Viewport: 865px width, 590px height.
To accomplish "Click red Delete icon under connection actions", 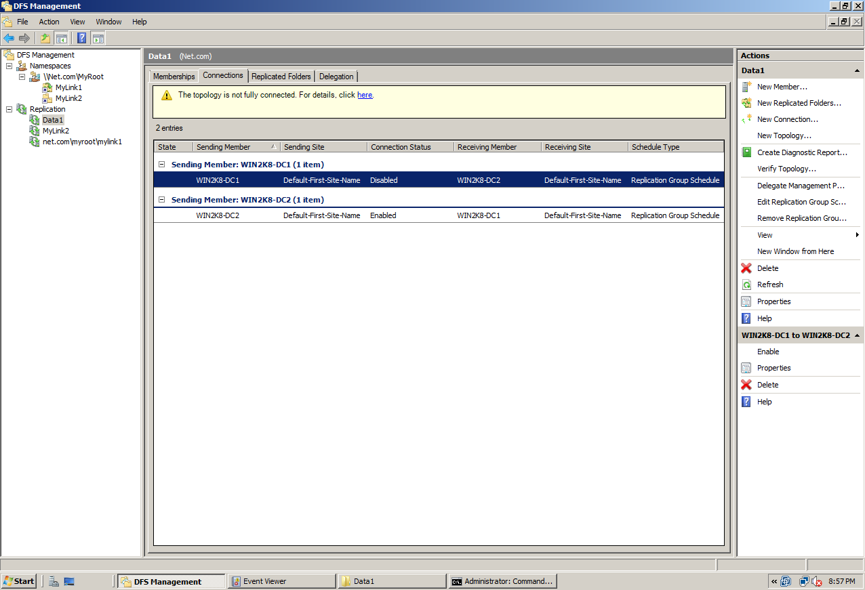I will pyautogui.click(x=746, y=385).
